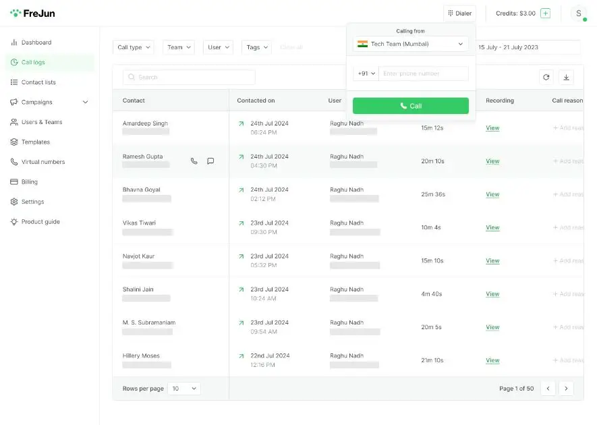Expand the Campaigns sidebar section

85,103
